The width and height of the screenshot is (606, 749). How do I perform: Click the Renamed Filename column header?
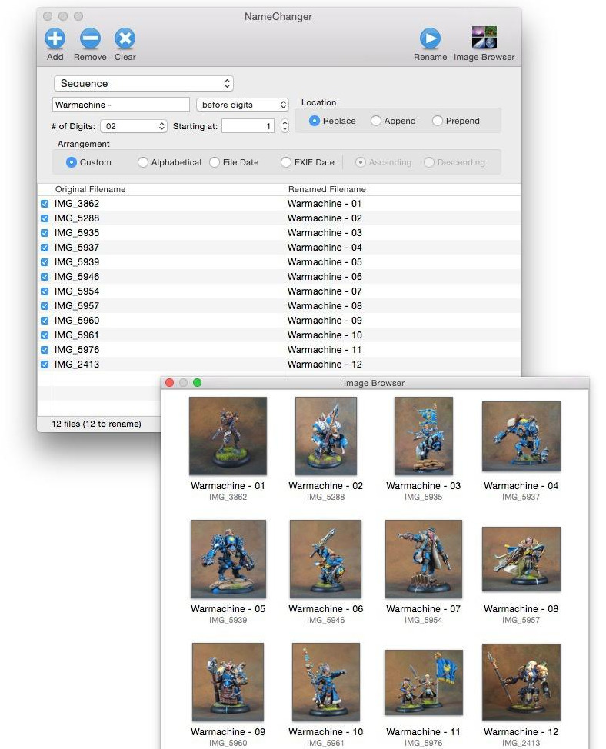(x=402, y=189)
